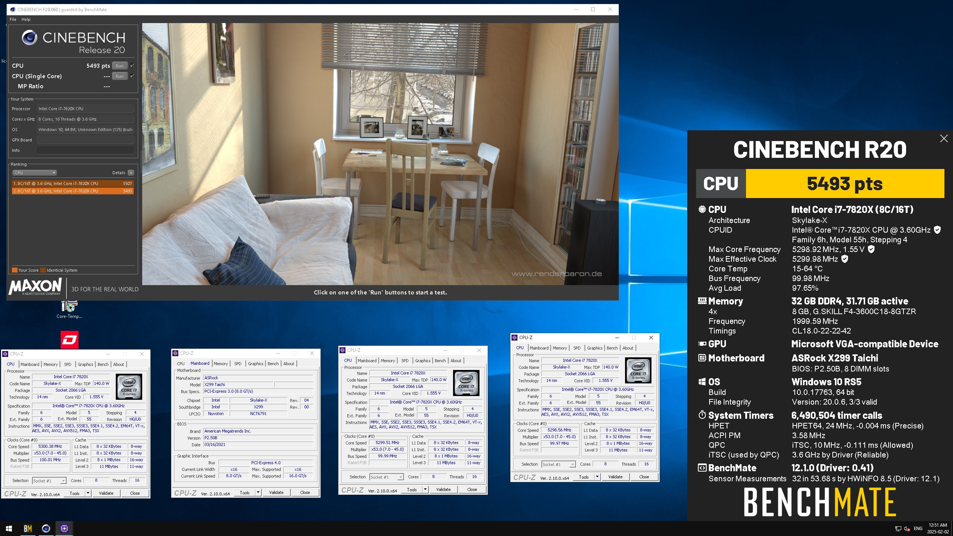Click Close button in Mainboard CPU-Z window
Viewport: 953px width, 536px height.
click(x=305, y=492)
